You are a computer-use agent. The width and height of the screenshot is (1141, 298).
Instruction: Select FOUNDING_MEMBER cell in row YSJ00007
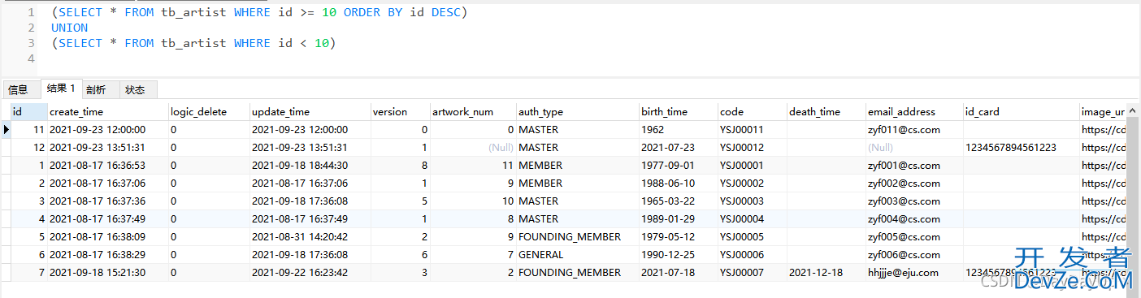click(577, 273)
